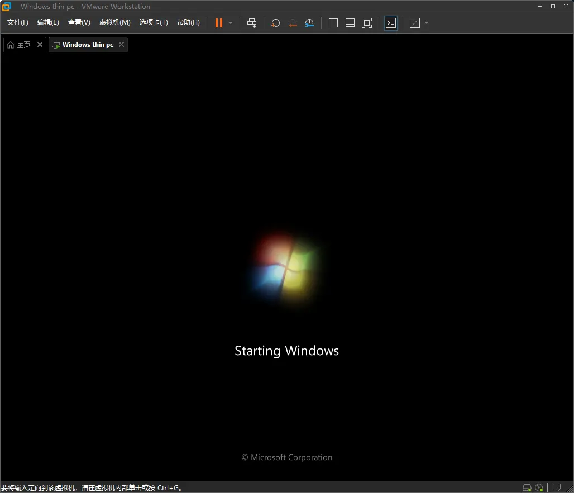Image resolution: width=574 pixels, height=493 pixels.
Task: Take a snapshot of this VM
Action: click(x=275, y=23)
